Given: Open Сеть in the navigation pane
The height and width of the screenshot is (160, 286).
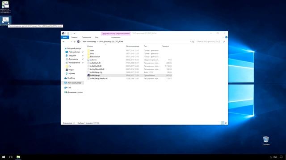Looking at the screenshot, I should 69,88.
